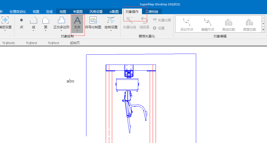This screenshot has width=267, height=143.
Task: Switch to the 地图 ribbon tab
Action: 63,12
